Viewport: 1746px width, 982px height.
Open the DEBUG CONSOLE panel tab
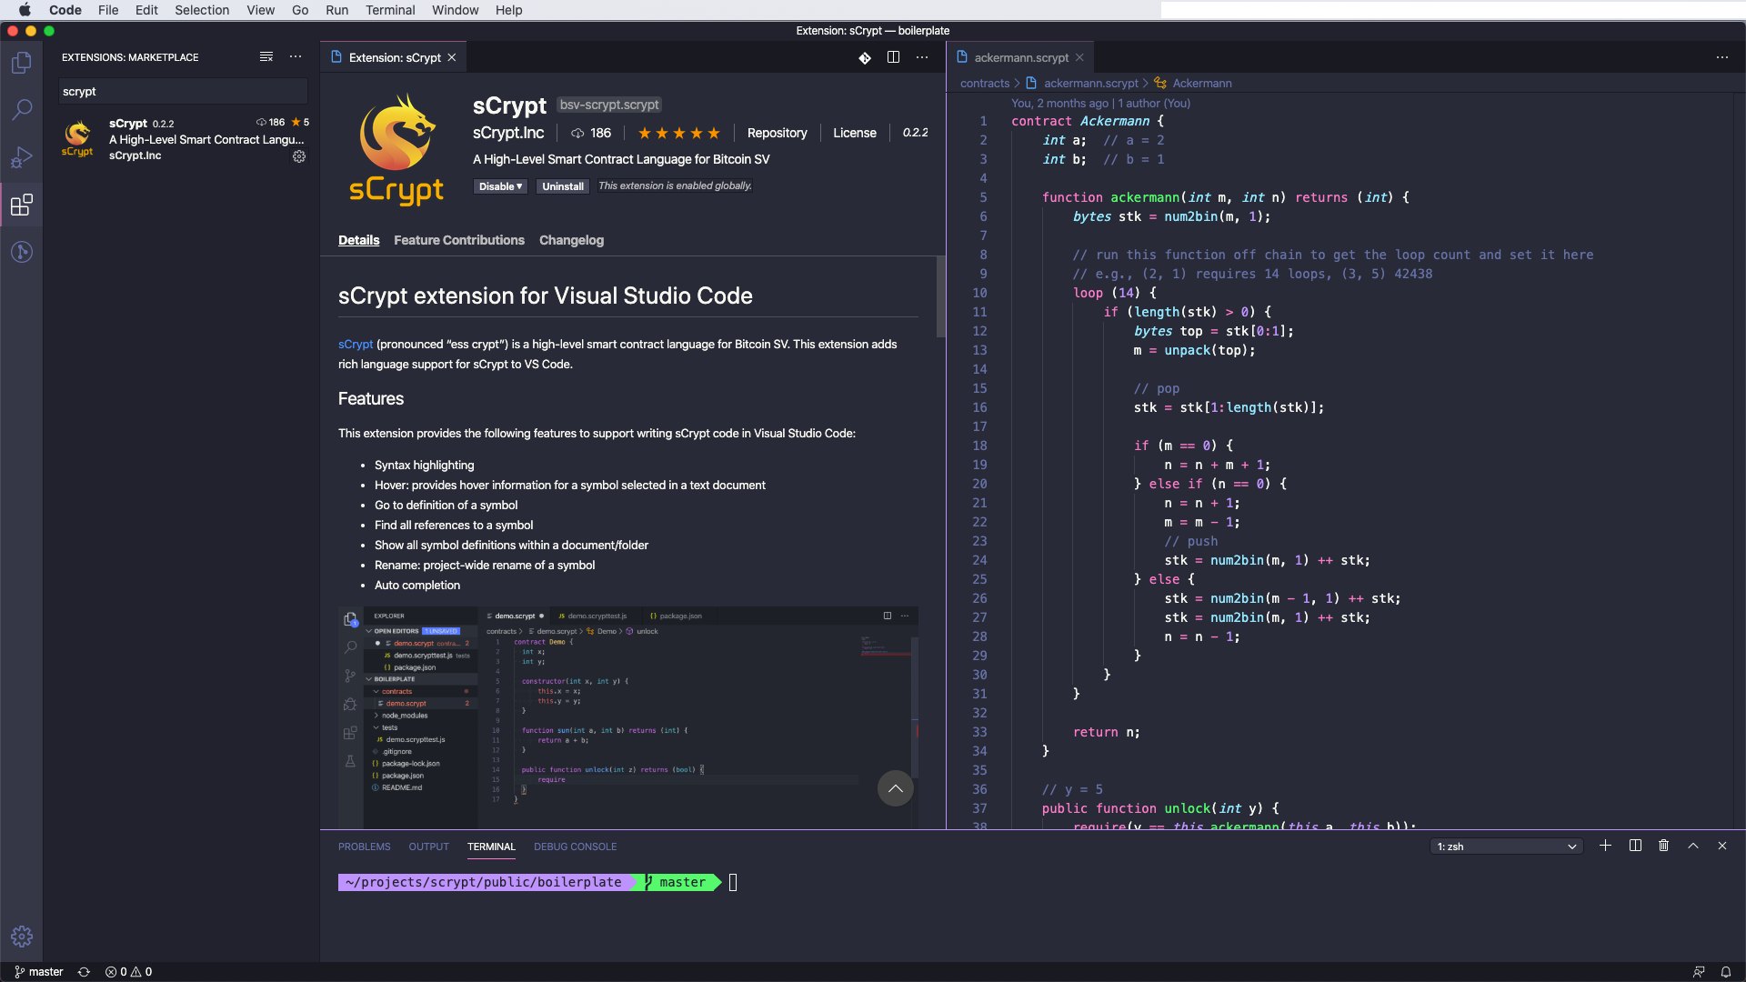pyautogui.click(x=575, y=847)
